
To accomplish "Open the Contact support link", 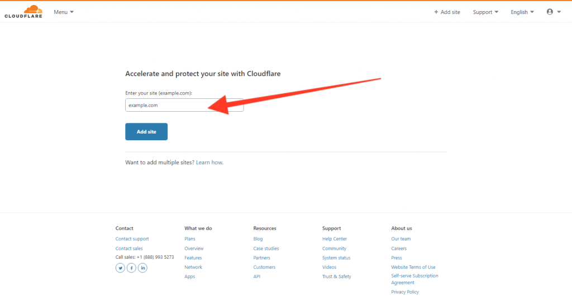I will (132, 239).
